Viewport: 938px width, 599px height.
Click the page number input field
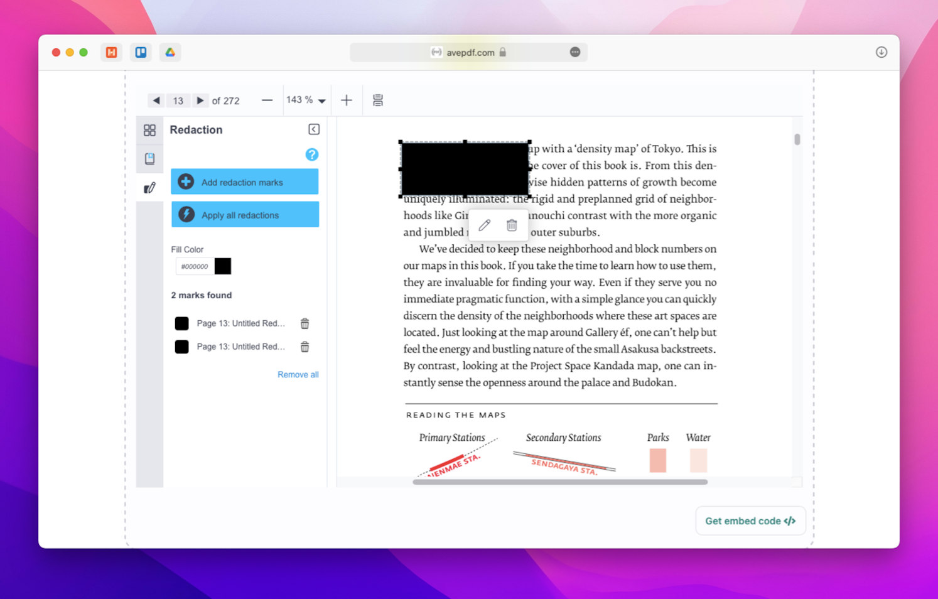(178, 100)
